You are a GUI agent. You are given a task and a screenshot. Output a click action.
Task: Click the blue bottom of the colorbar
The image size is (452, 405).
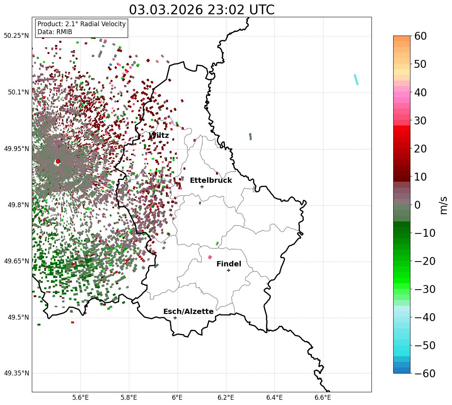click(402, 371)
